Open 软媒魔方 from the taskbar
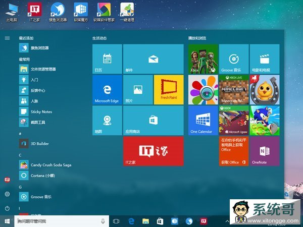The width and height of the screenshot is (303, 227). pyautogui.click(x=175, y=221)
